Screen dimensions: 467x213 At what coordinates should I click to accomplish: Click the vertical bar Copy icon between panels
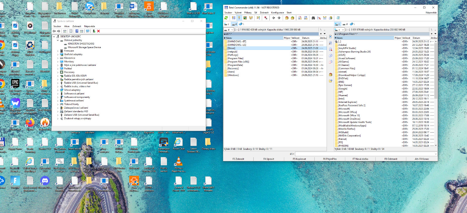coord(330,55)
